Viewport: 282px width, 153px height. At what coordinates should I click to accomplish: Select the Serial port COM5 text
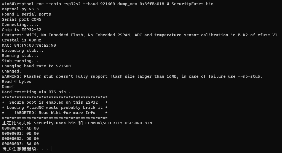pyautogui.click(x=21, y=19)
